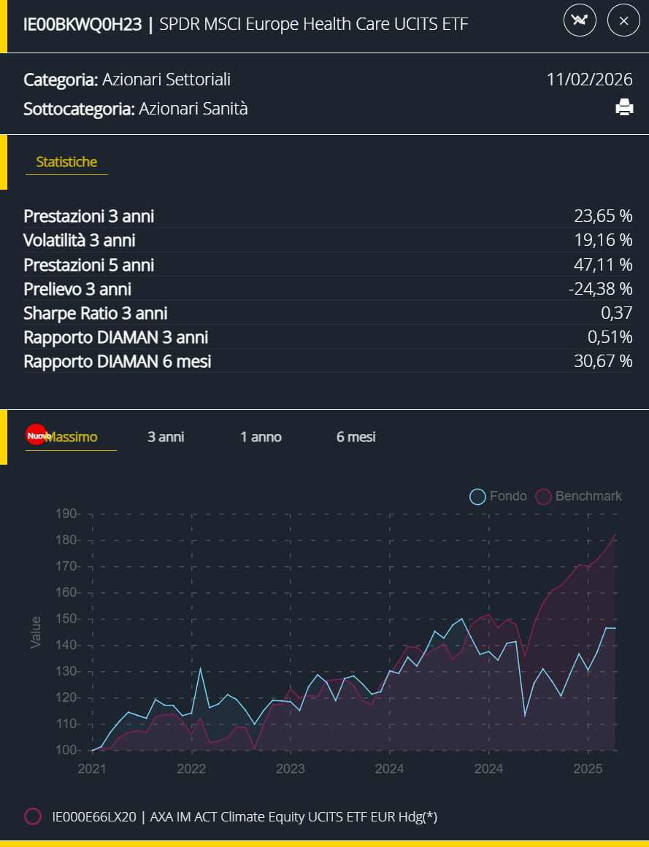This screenshot has width=649, height=847.
Task: Click the circle beside IE000E66LX20 benchmark
Action: coord(33,817)
